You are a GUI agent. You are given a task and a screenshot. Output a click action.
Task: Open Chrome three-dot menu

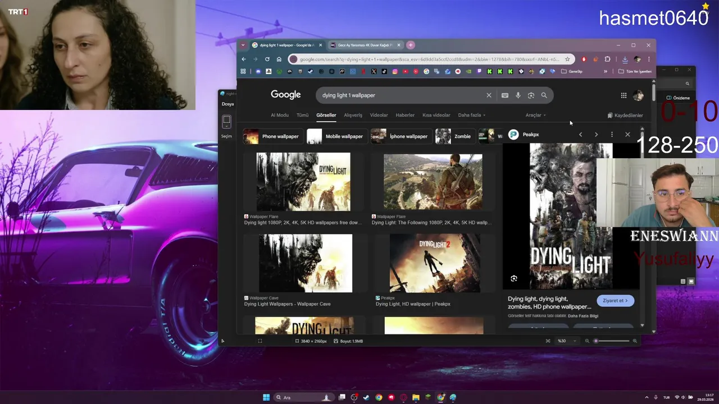pos(649,59)
